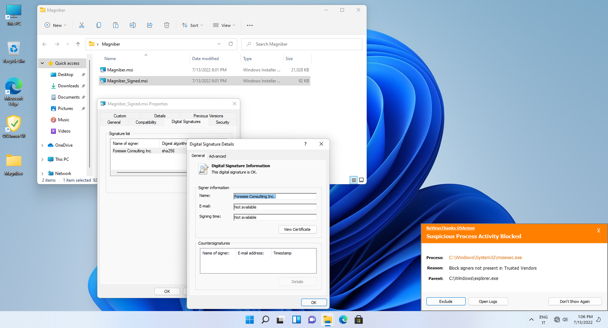Refresh the Magniber folder view
The image size is (608, 328).
point(231,44)
